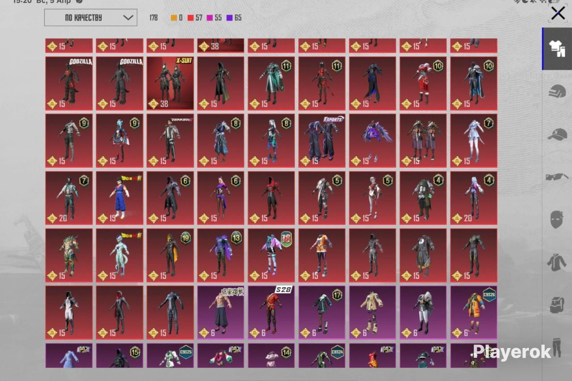Open the helmet category in the sidebar
572x381 pixels.
[x=557, y=91]
